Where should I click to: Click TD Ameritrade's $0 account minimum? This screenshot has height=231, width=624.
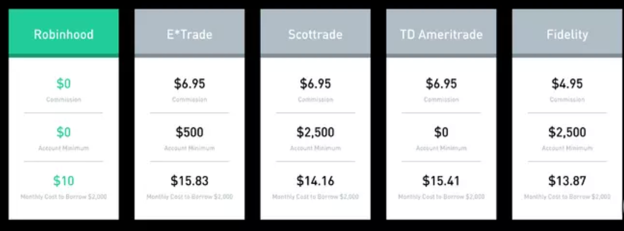(x=441, y=133)
